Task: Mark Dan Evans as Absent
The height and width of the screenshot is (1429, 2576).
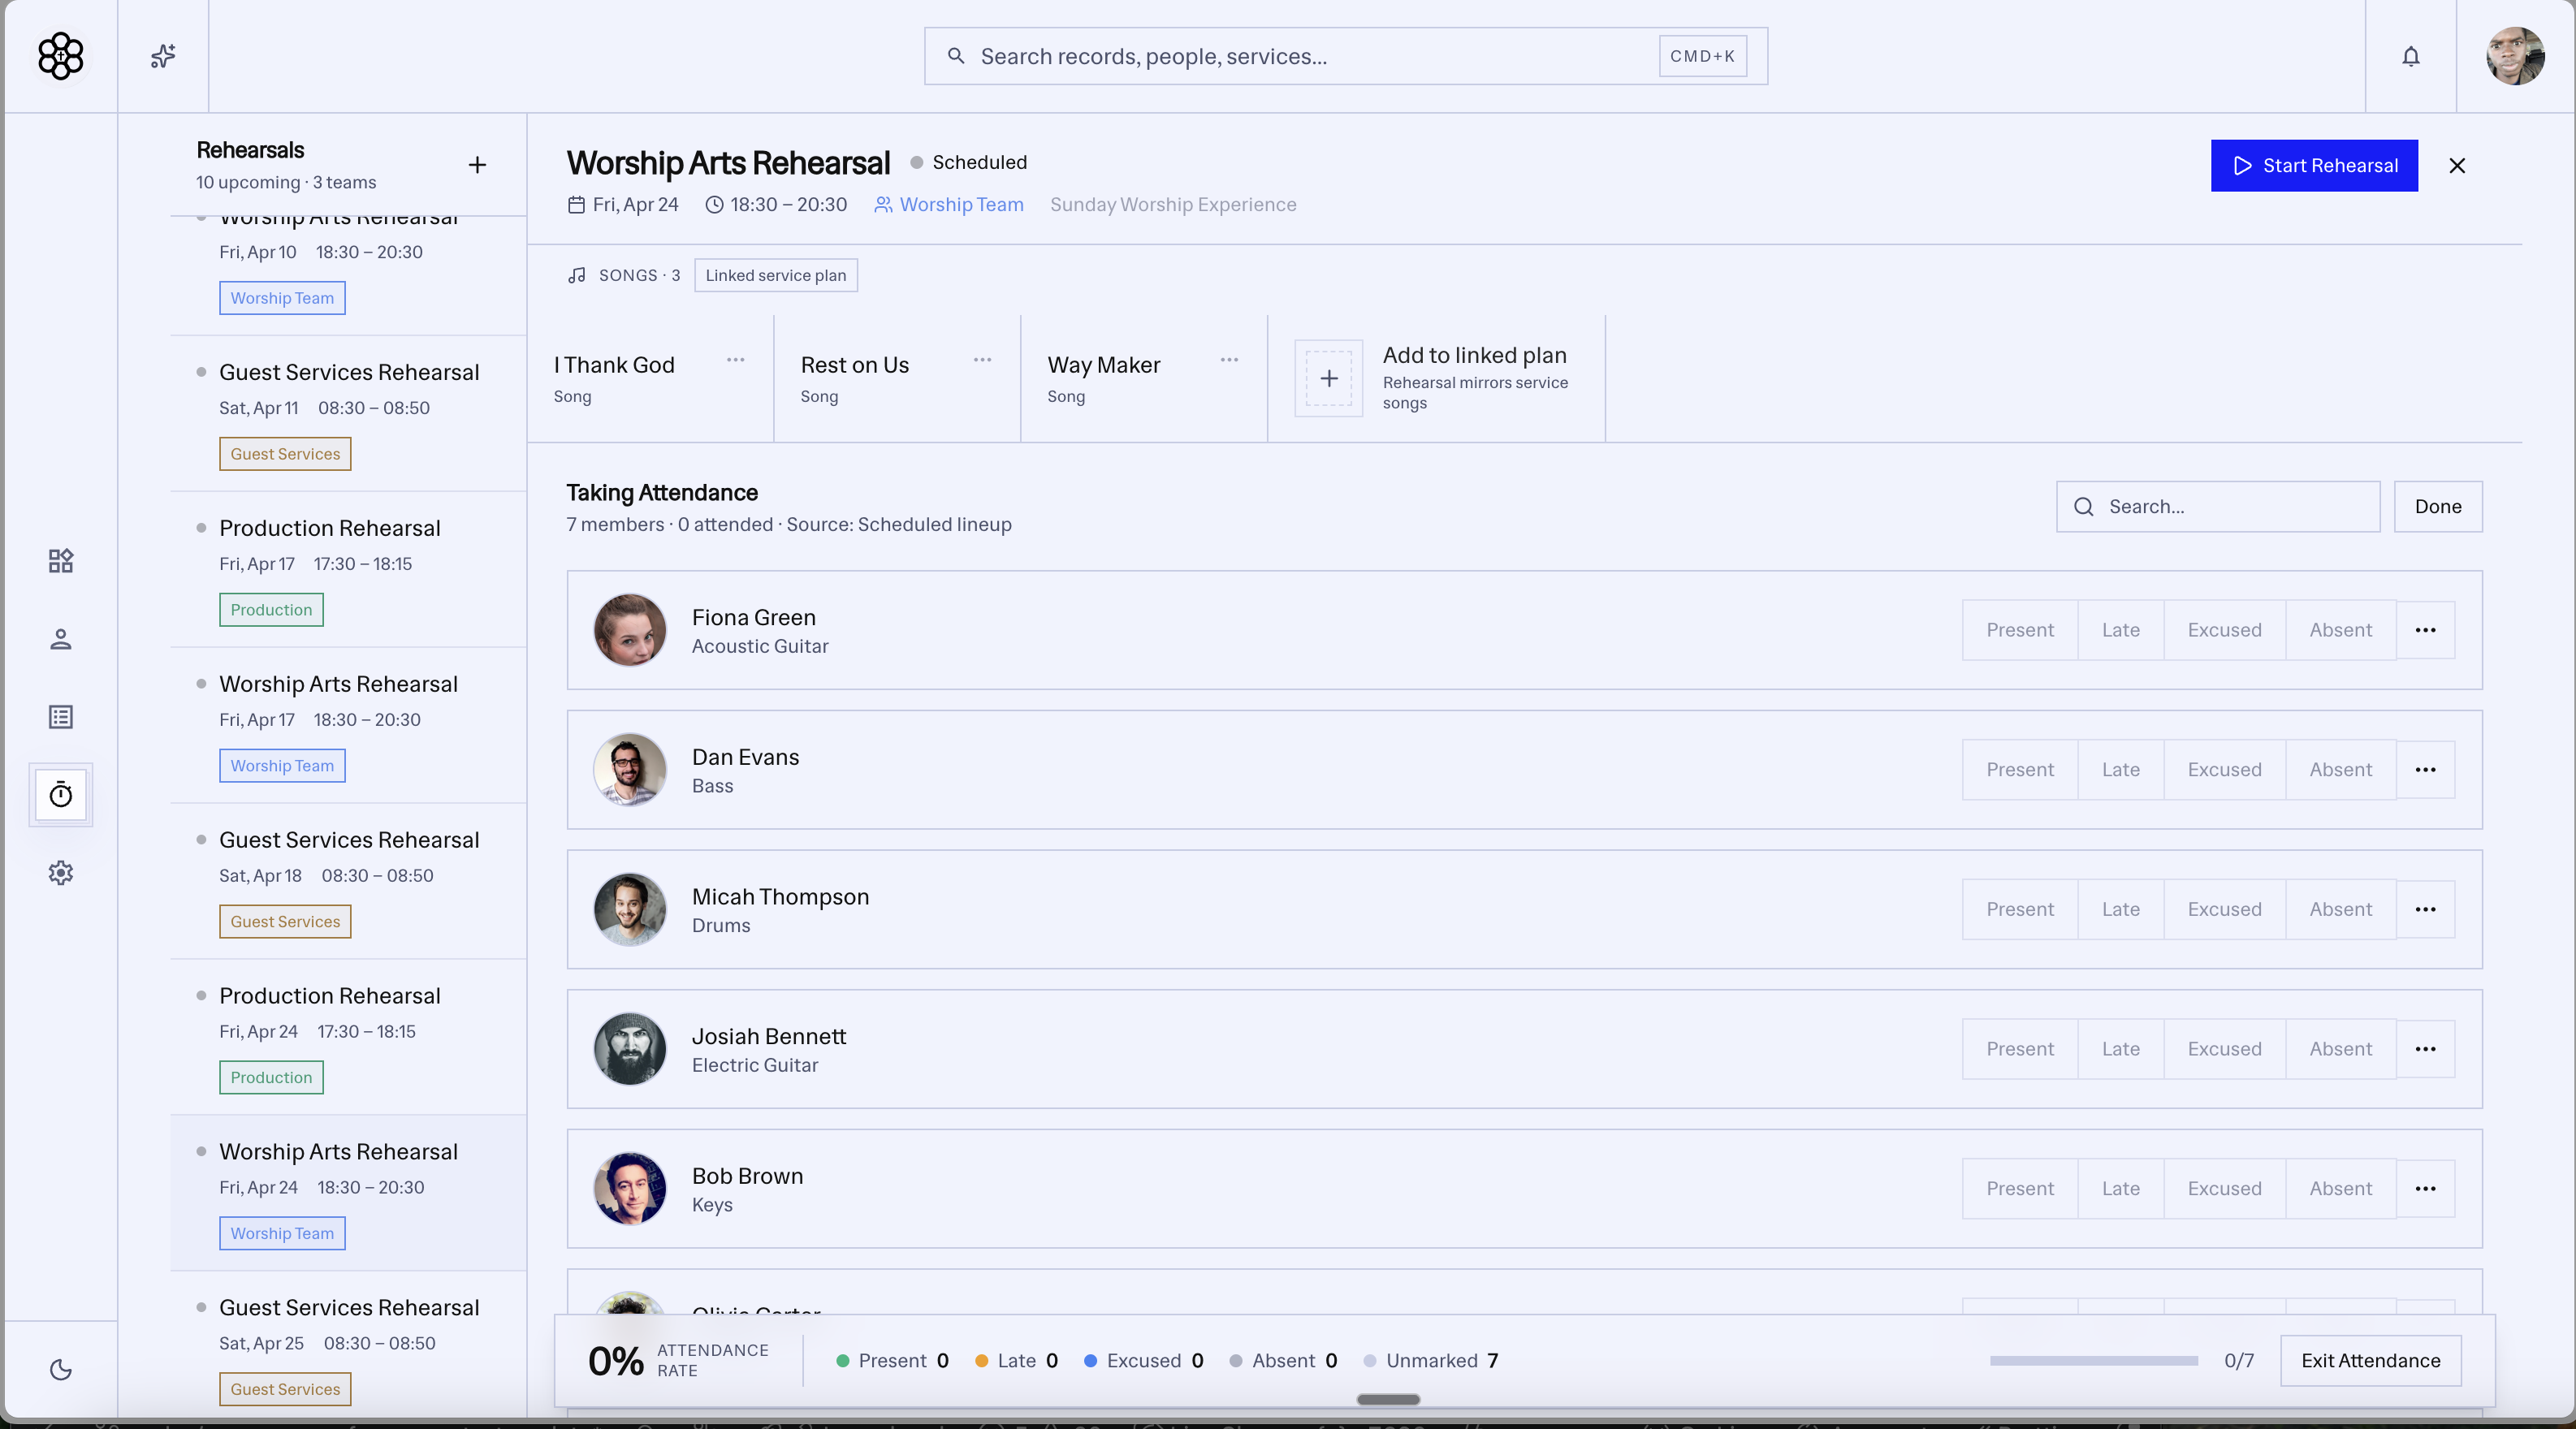Action: [2340, 770]
